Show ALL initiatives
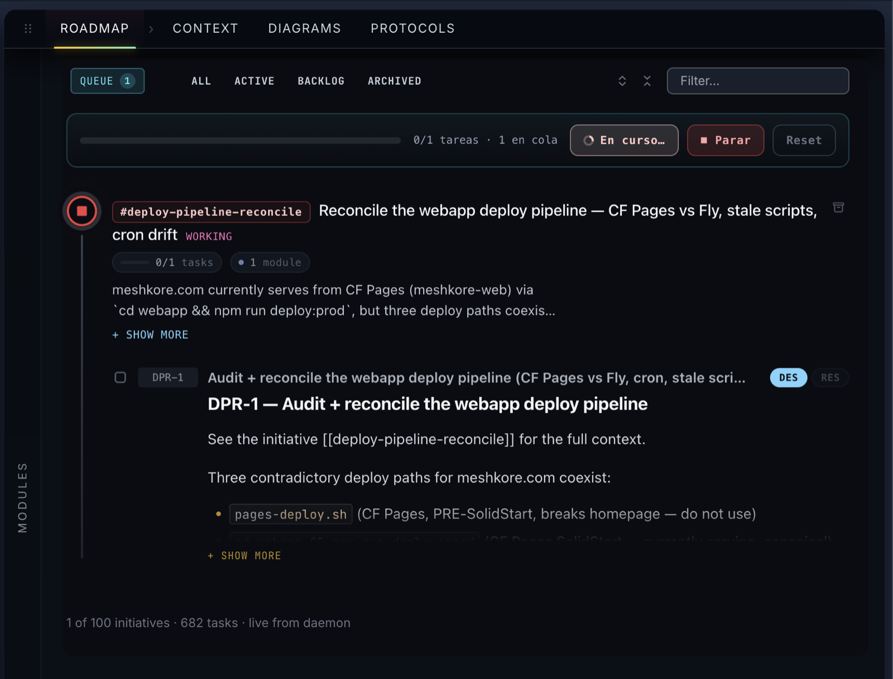 pyautogui.click(x=201, y=81)
